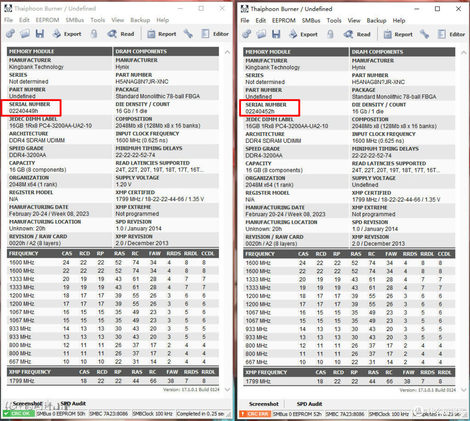The height and width of the screenshot is (421, 470).
Task: Click status entry 'SMBus 0 EEPROM 50h'
Action: coord(61,414)
